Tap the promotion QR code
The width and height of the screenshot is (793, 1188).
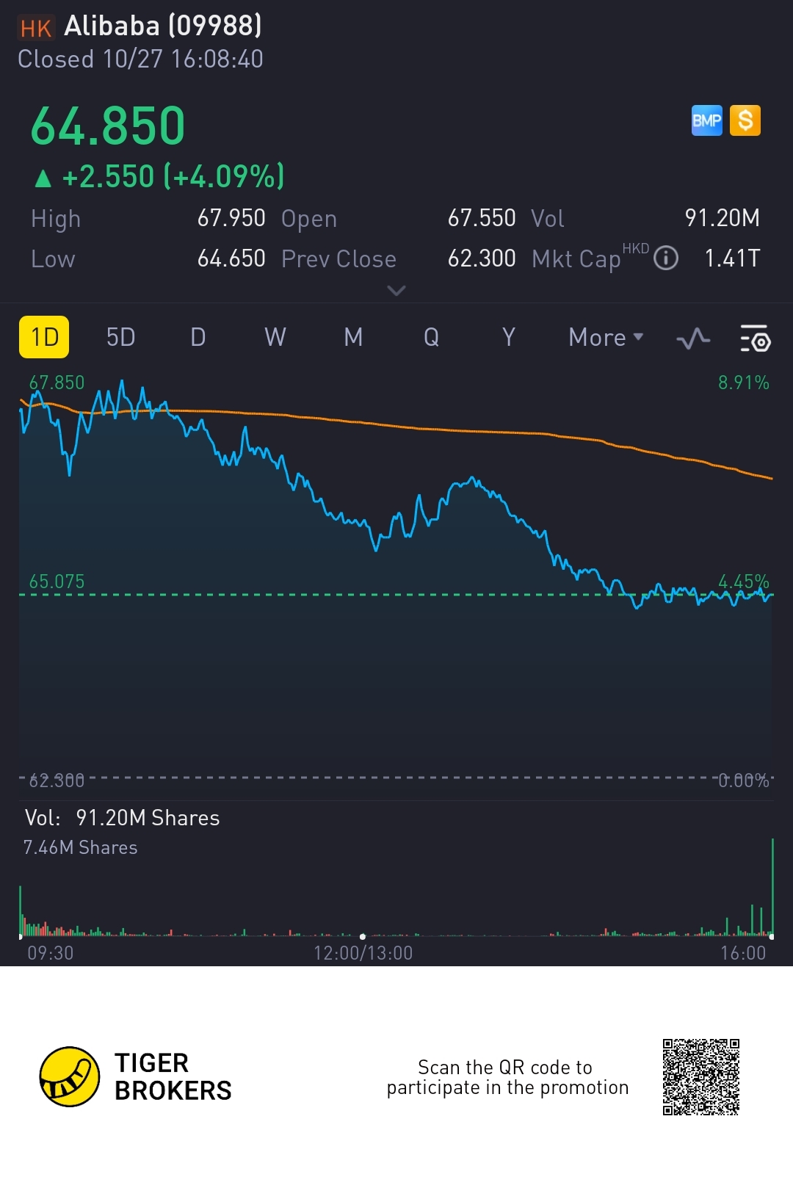point(700,1076)
